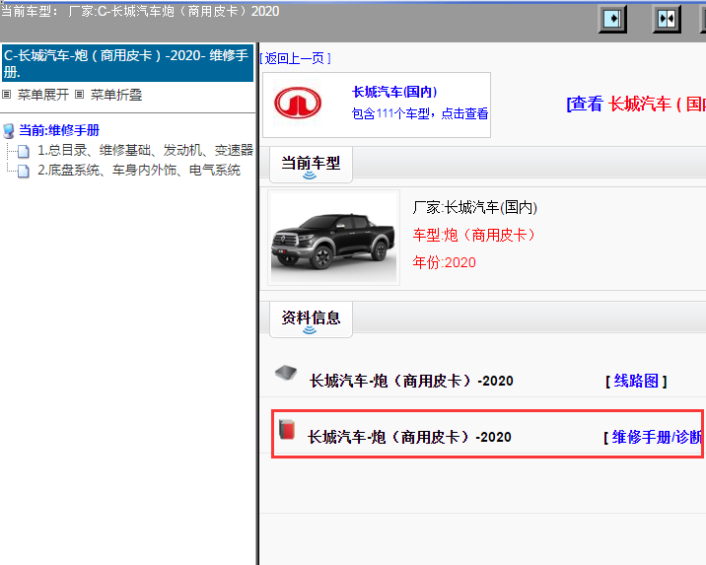Click the 菜单折叠 collapse icon
This screenshot has height=565, width=706.
pyautogui.click(x=79, y=94)
